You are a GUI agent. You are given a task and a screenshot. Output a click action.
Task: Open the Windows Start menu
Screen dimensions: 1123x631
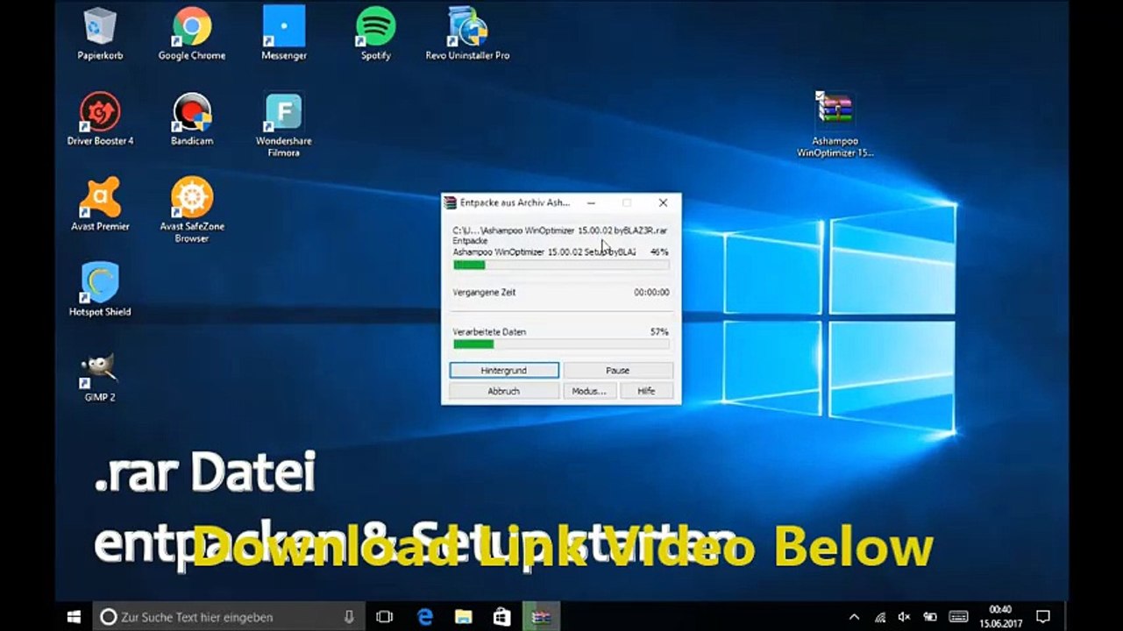[75, 616]
